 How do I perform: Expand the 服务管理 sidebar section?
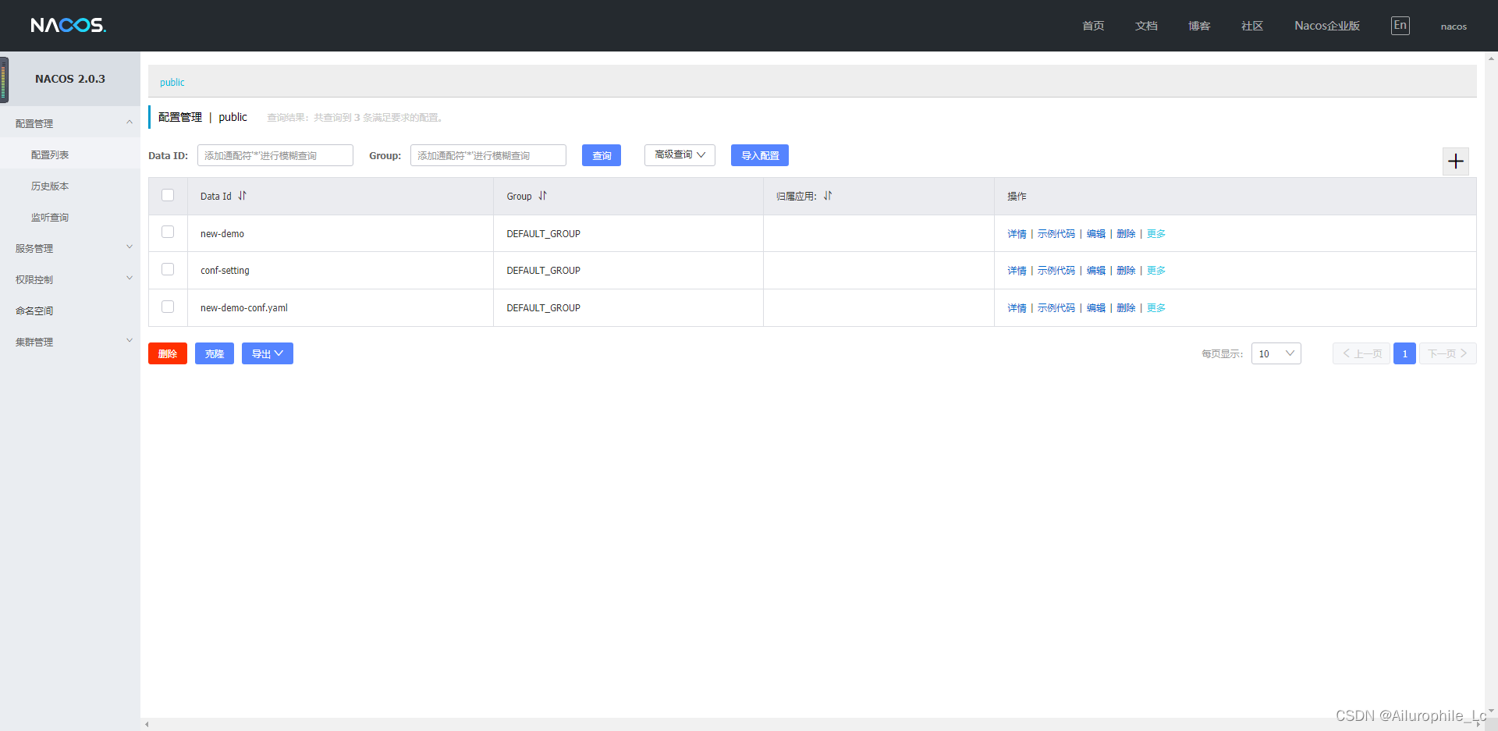70,248
